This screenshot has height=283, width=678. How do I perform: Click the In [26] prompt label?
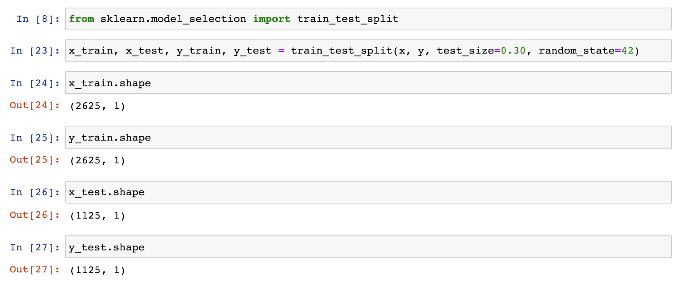[x=35, y=192]
